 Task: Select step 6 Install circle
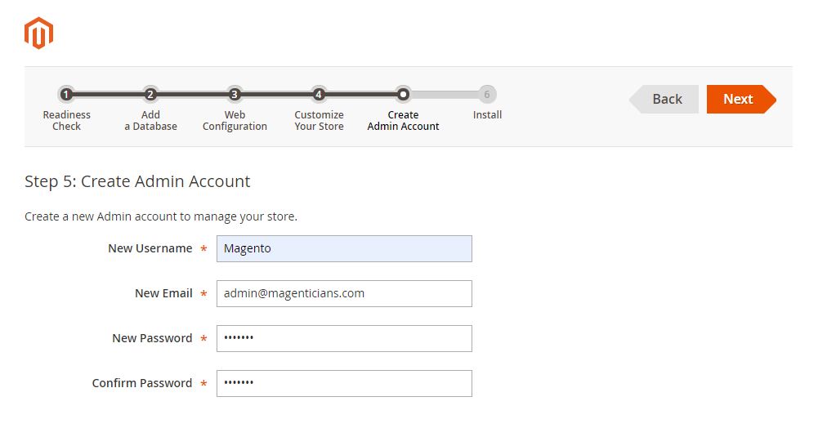pos(487,95)
